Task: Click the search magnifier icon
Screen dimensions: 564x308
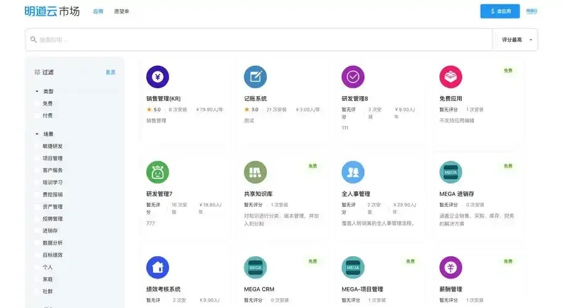Action: [33, 39]
